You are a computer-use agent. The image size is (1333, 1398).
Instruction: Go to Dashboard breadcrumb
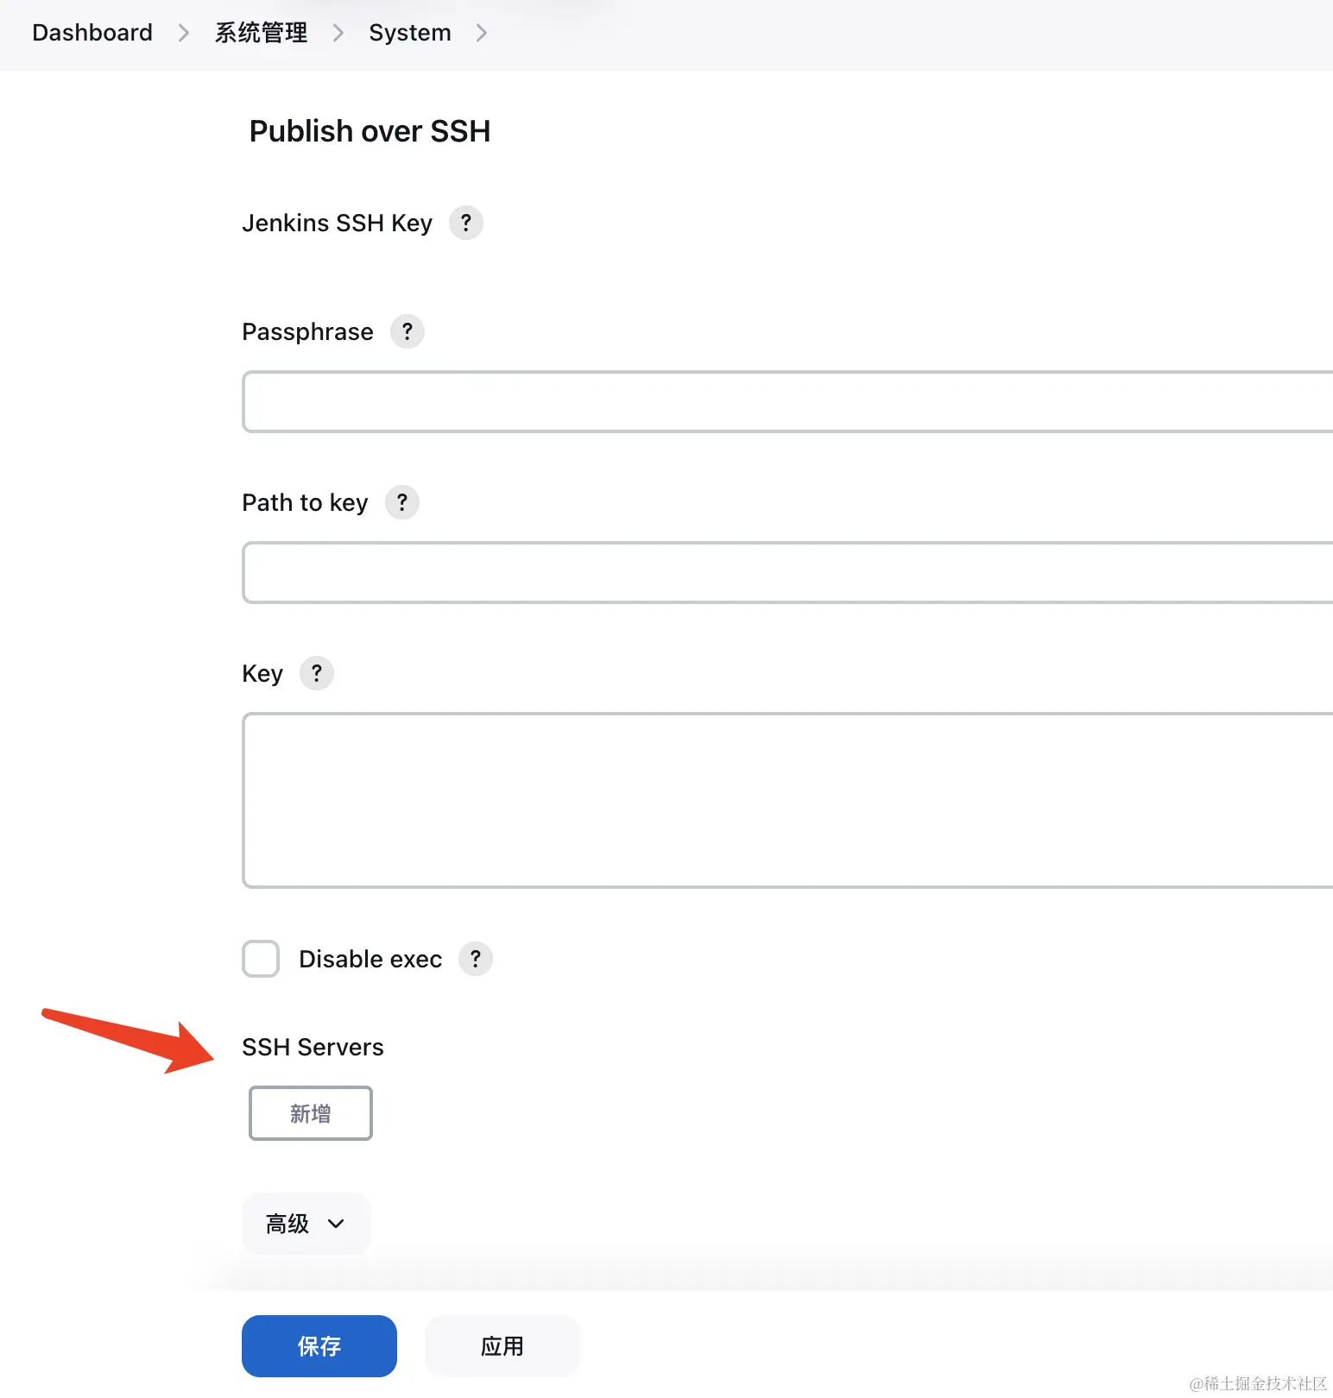point(92,33)
